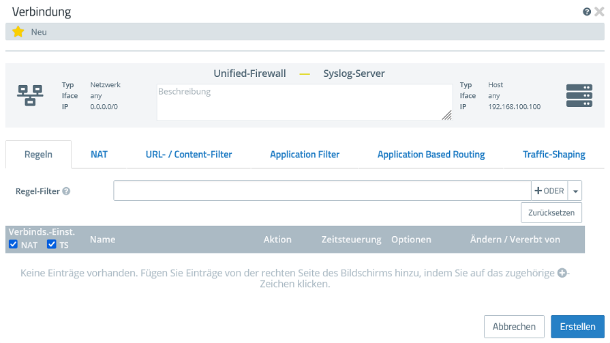This screenshot has height=343, width=610.
Task: Click the yellow star Neu icon
Action: pyautogui.click(x=18, y=32)
